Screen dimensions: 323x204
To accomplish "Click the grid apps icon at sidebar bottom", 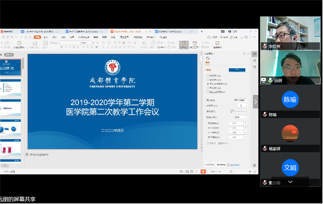I will tap(255, 165).
